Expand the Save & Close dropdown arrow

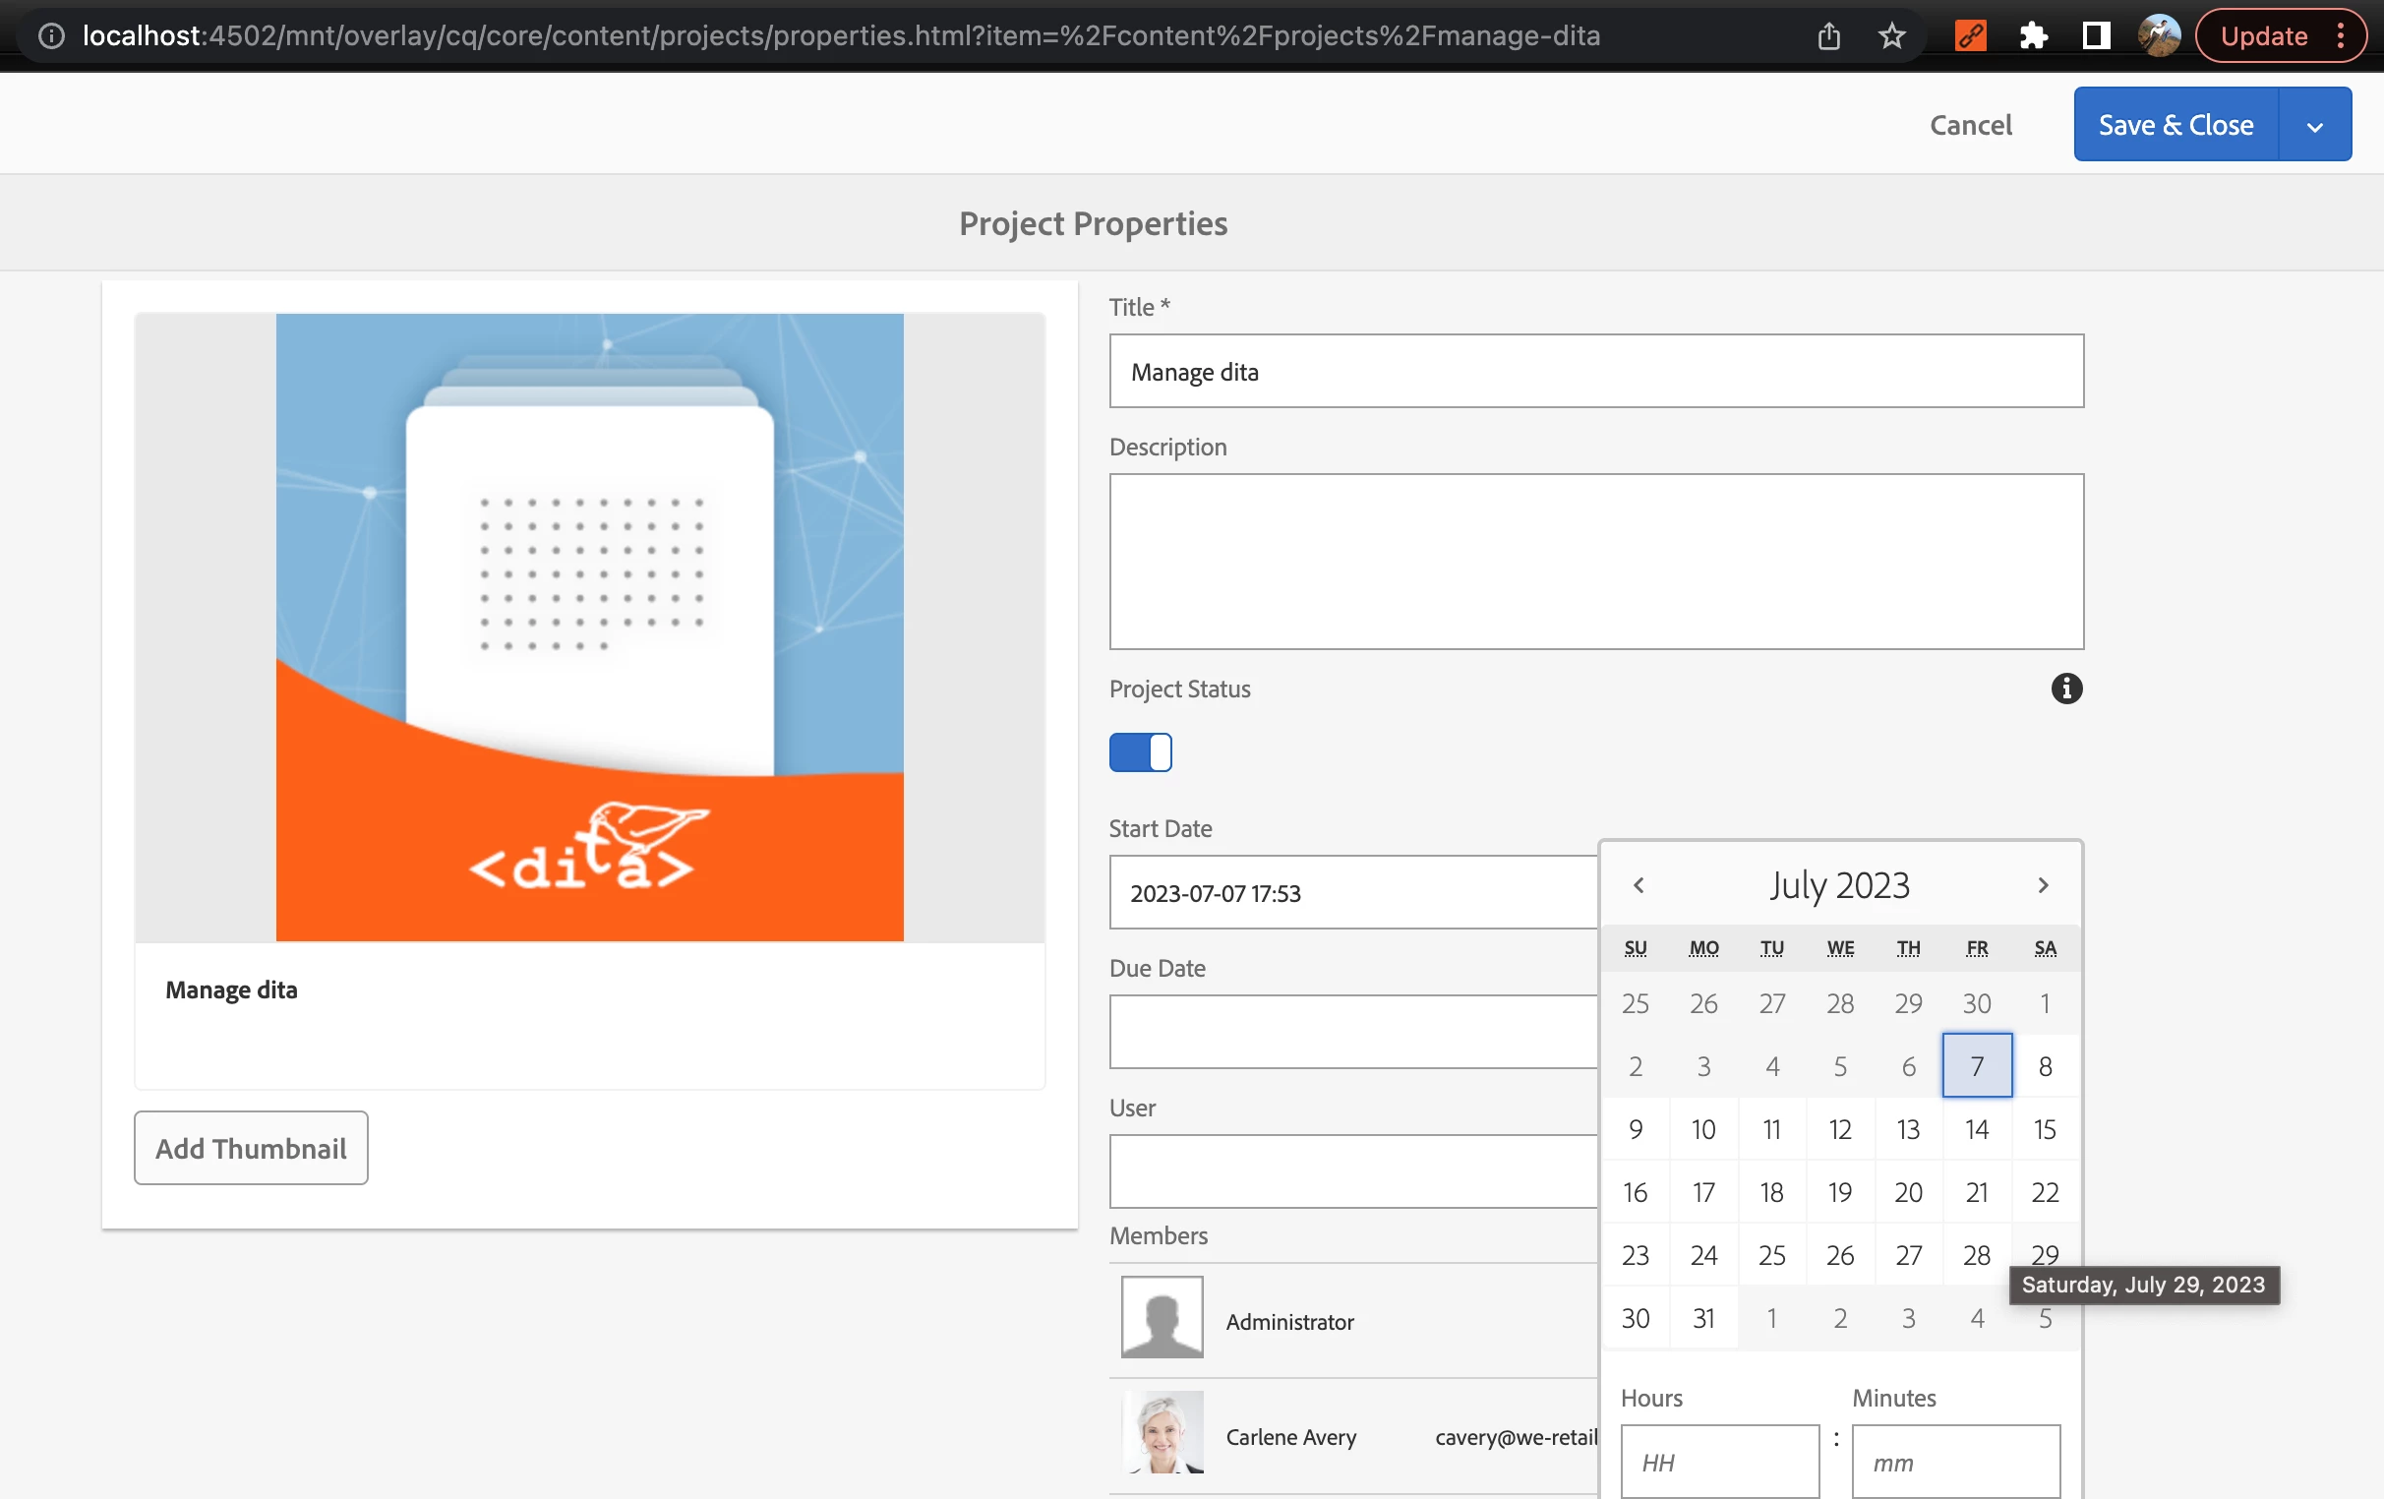pyautogui.click(x=2315, y=126)
